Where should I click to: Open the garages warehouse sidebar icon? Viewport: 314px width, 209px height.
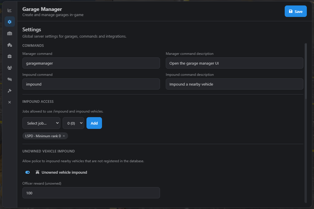point(9,33)
